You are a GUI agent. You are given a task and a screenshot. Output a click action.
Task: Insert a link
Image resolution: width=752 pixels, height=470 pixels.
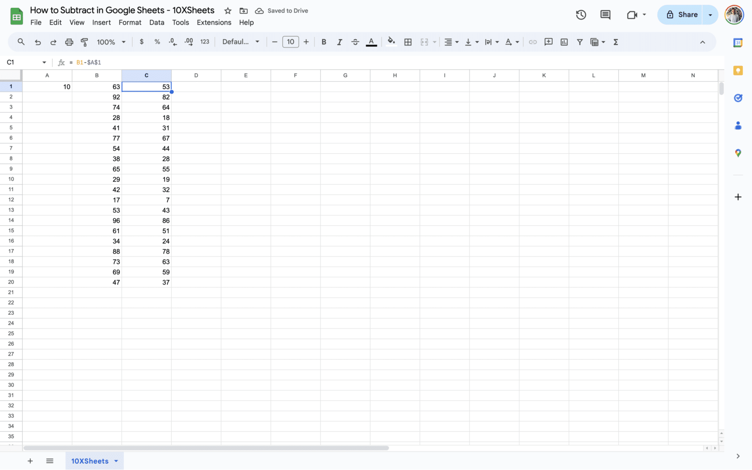coord(533,42)
